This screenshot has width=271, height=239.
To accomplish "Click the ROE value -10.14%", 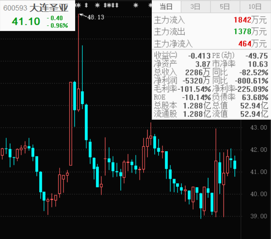I will pyautogui.click(x=196, y=98).
